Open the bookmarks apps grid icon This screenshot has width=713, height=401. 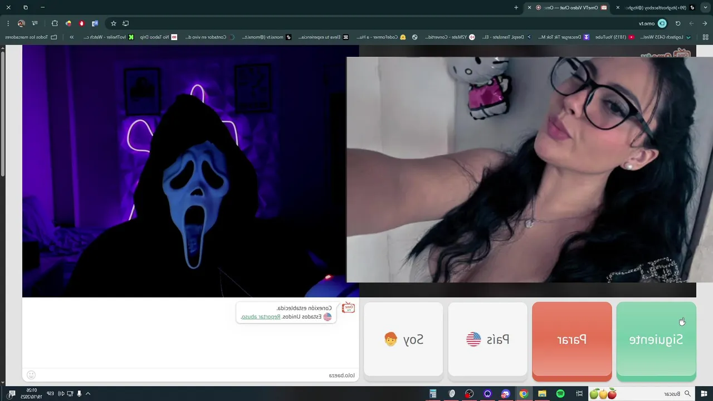(x=705, y=37)
